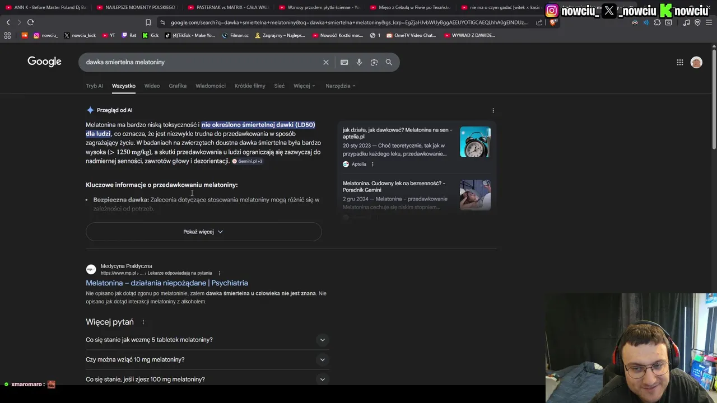The height and width of the screenshot is (403, 717).
Task: Submit search with magnifying glass icon
Action: pos(389,62)
